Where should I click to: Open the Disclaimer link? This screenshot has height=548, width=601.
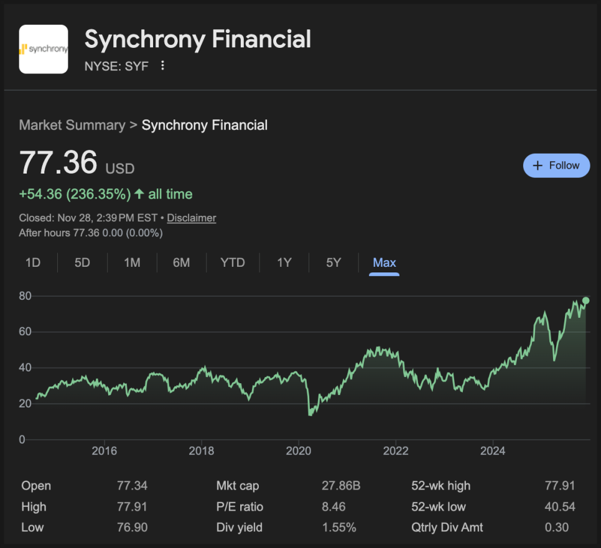pos(192,218)
